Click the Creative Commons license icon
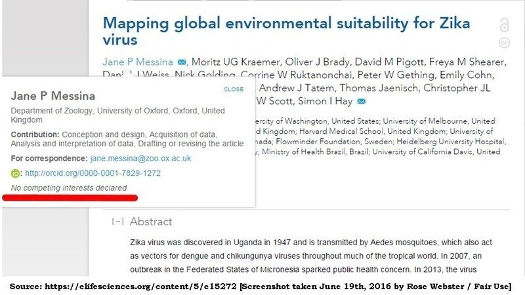 pyautogui.click(x=504, y=43)
